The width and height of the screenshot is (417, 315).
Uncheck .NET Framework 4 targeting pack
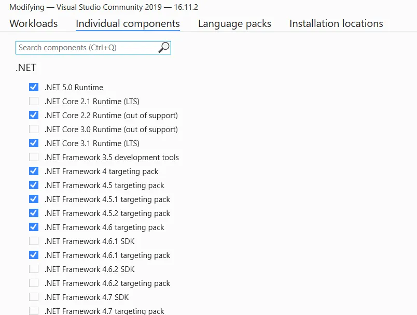(34, 171)
